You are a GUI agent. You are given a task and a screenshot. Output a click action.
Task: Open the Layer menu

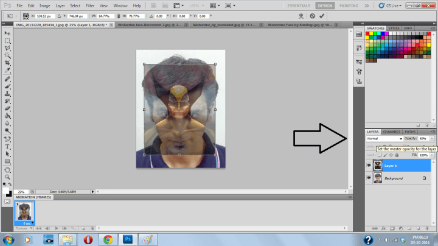pos(60,5)
